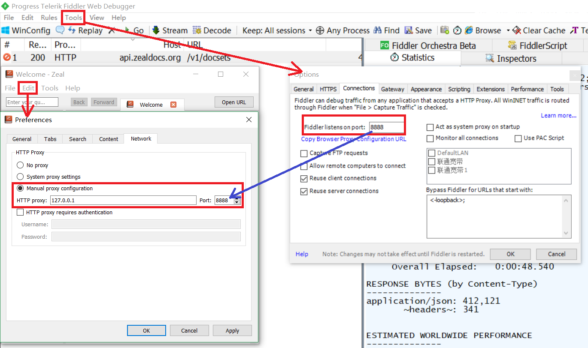Uncheck Reuse server connections
This screenshot has height=348, width=588.
(304, 191)
